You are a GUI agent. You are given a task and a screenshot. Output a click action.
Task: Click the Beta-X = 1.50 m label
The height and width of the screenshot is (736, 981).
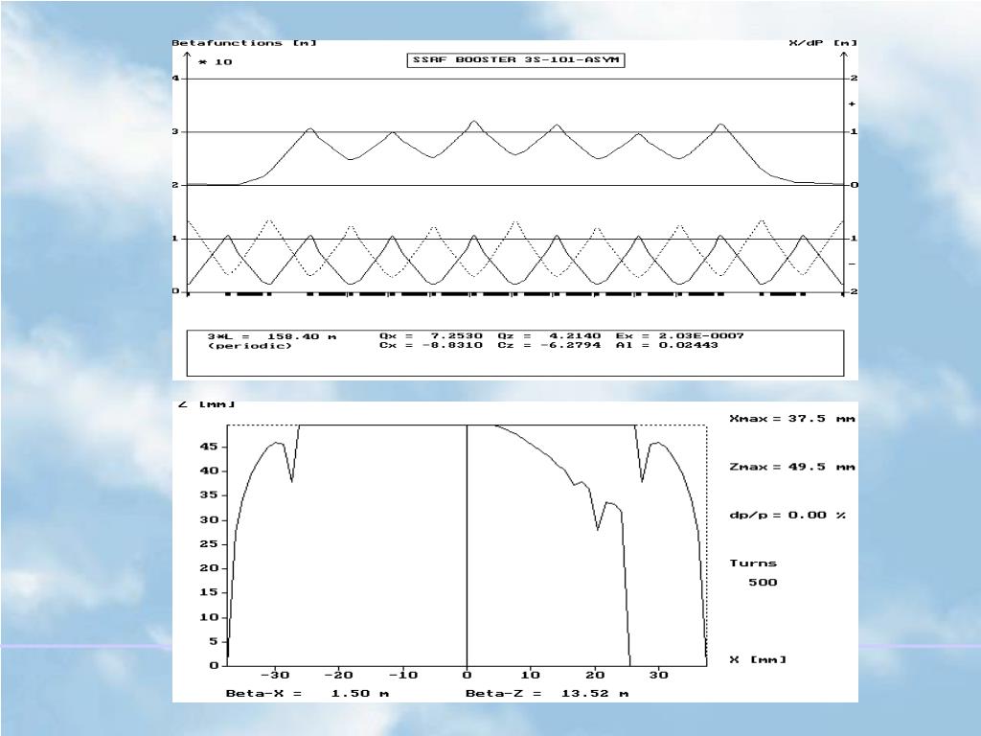(307, 693)
